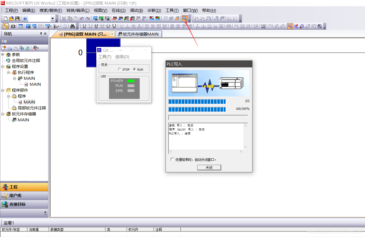
Task: Open a project with the folder icon
Action: 11,19
